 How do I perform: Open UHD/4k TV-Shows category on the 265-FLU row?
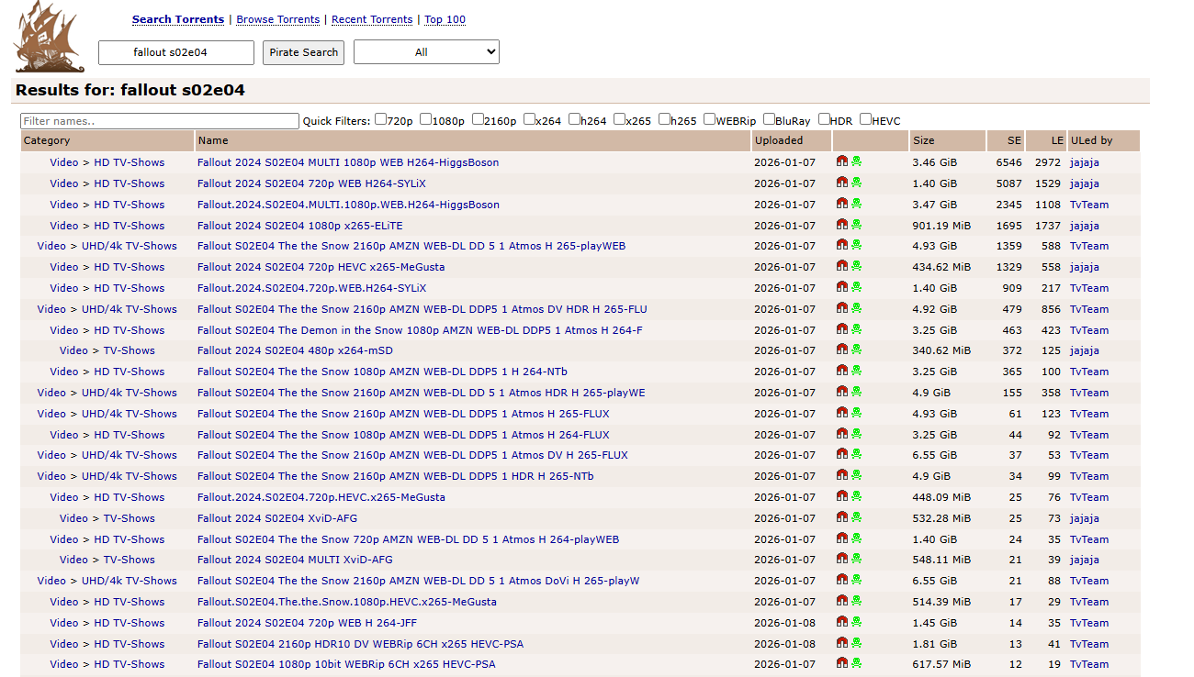(130, 309)
